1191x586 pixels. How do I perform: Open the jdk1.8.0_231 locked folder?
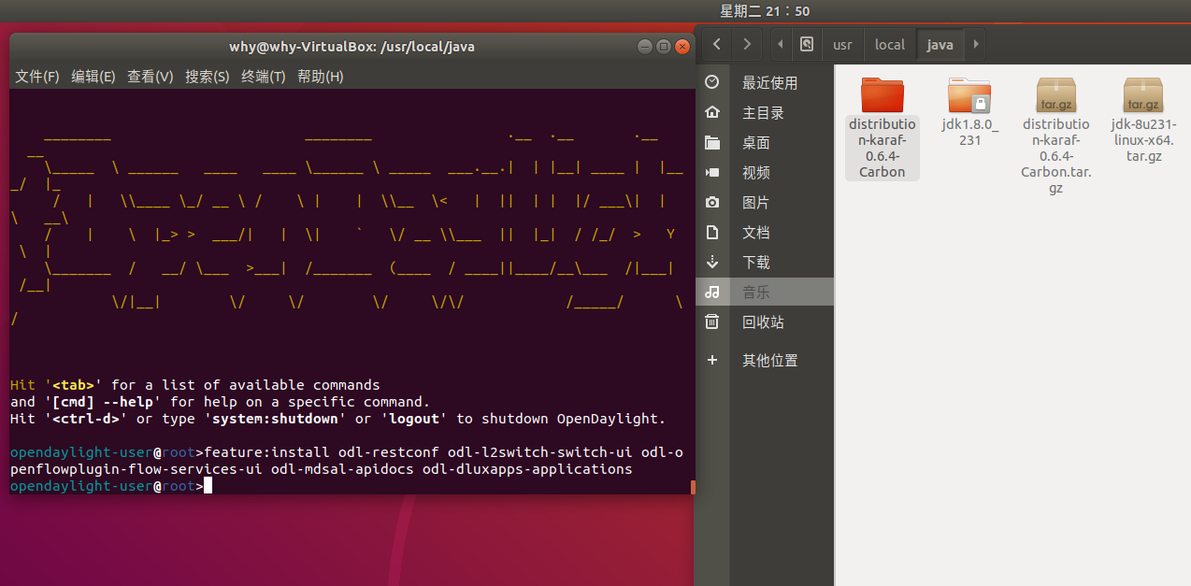[x=969, y=111]
